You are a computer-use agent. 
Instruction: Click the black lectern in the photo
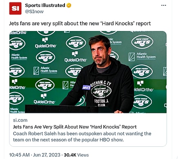click(x=62, y=109)
